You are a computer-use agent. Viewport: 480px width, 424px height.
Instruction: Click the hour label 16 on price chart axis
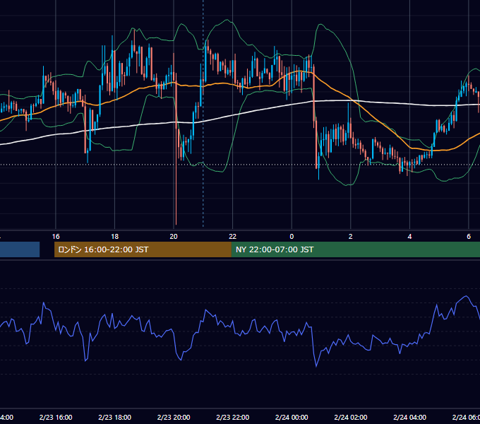pos(56,237)
